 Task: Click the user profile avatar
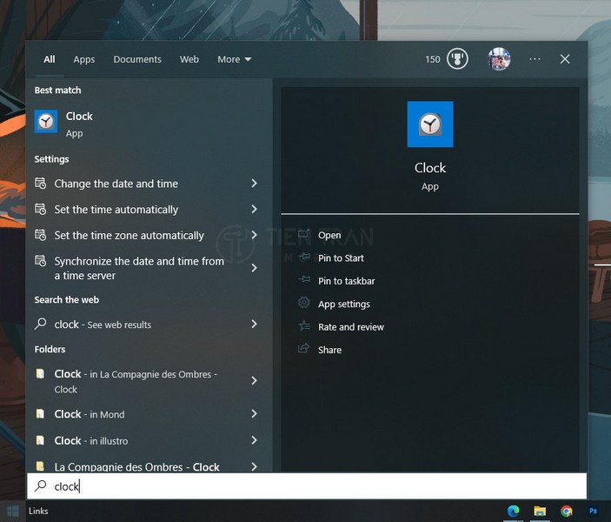click(x=499, y=59)
